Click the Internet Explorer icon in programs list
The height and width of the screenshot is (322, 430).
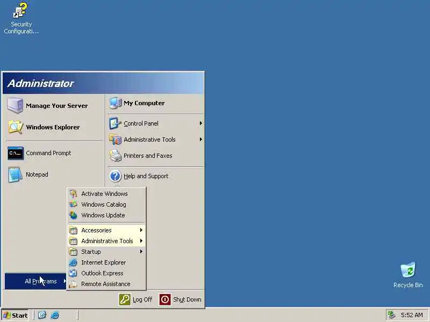pos(73,262)
